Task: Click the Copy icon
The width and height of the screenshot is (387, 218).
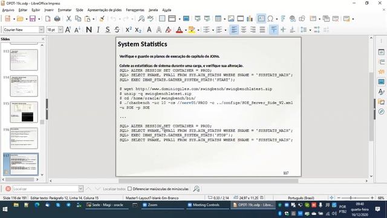Action: coord(78,19)
